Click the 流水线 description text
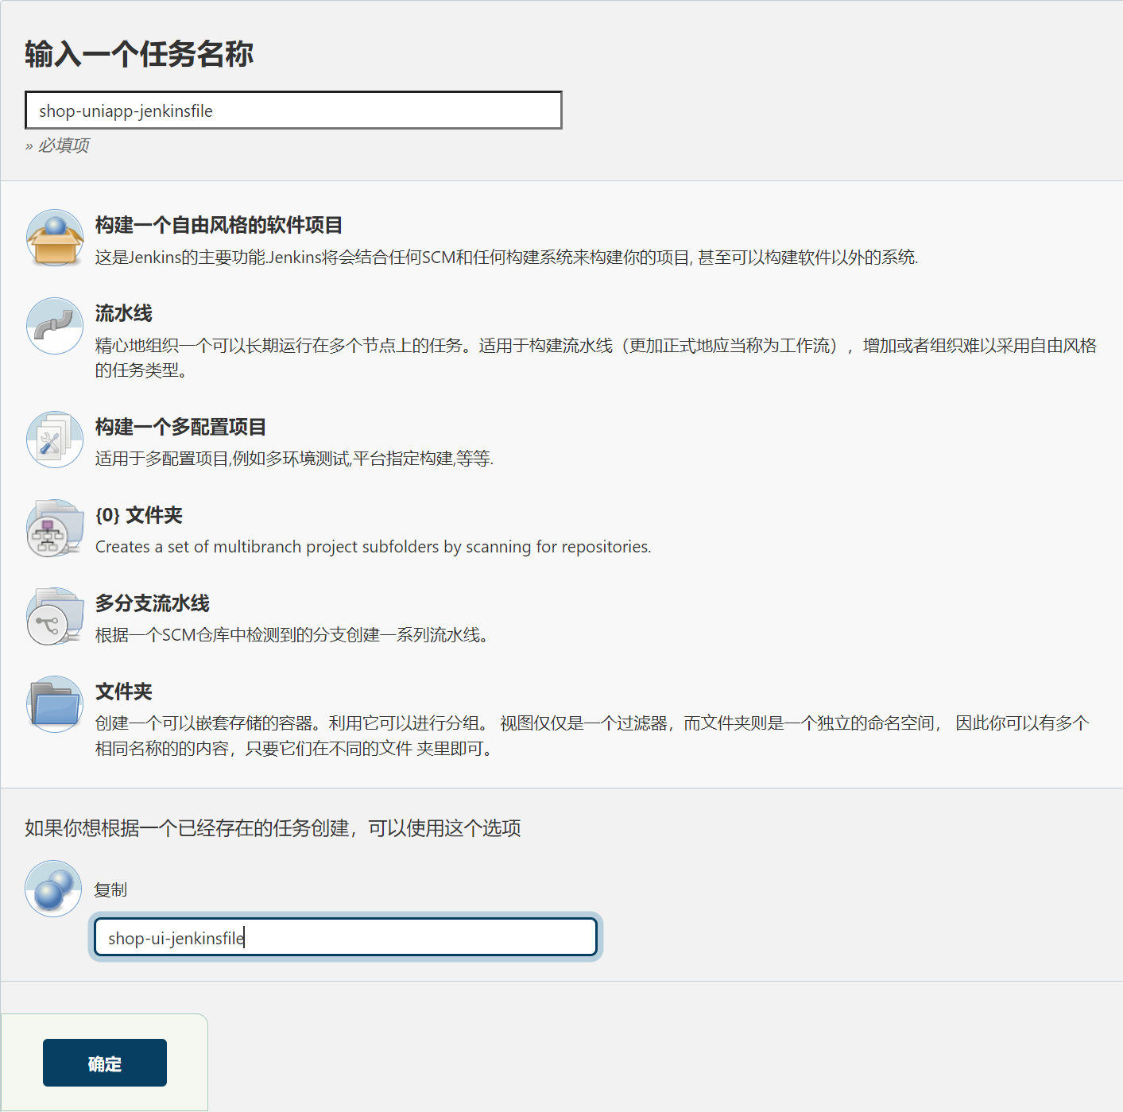Image resolution: width=1123 pixels, height=1112 pixels. click(x=596, y=358)
